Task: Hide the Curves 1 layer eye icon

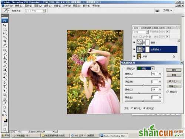Action: point(134,42)
